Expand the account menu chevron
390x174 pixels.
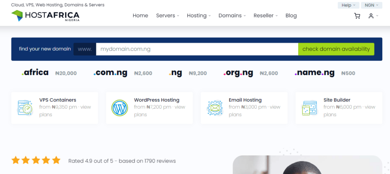tap(377, 16)
